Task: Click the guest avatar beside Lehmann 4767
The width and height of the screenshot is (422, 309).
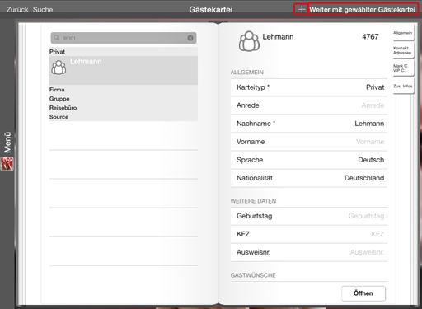Action: tap(249, 41)
